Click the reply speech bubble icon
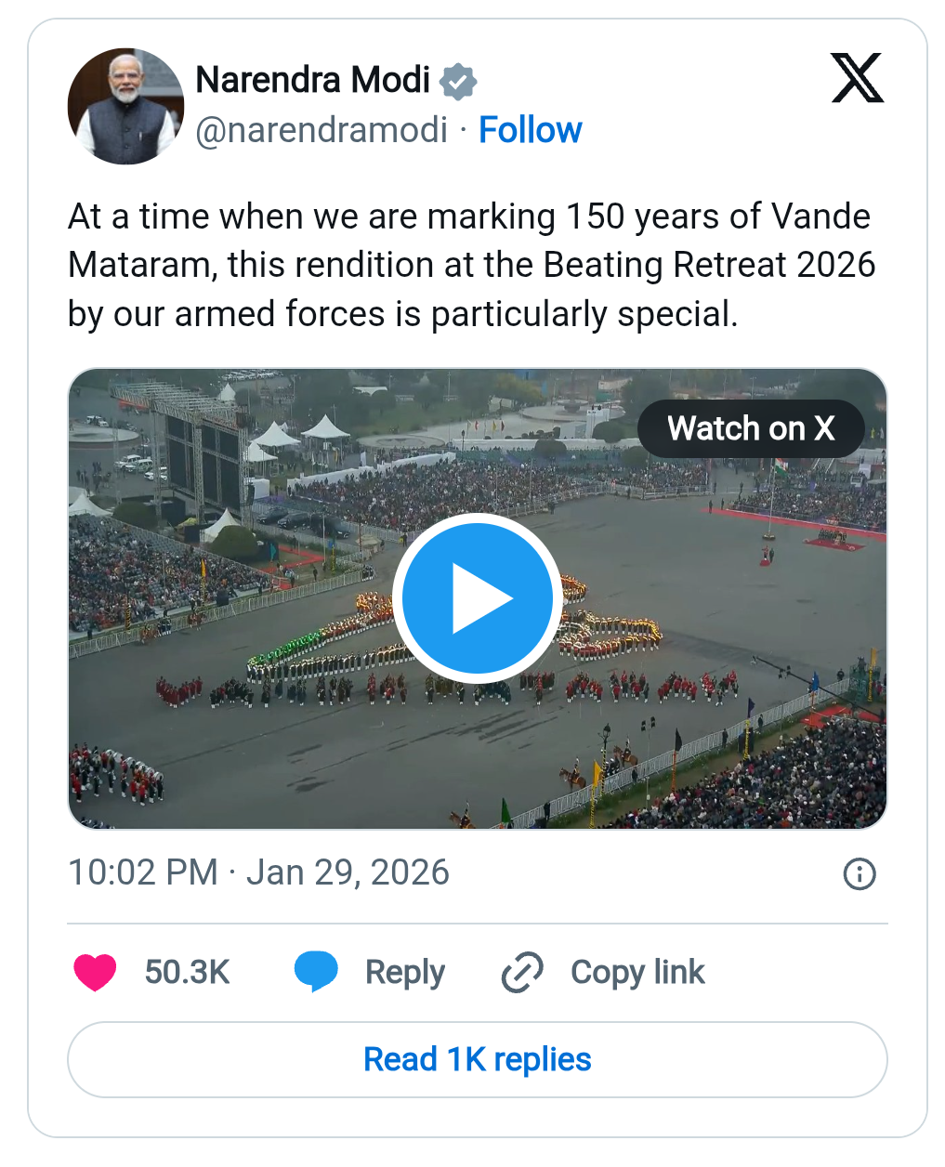Viewport: 945px width, 1167px height. point(316,972)
